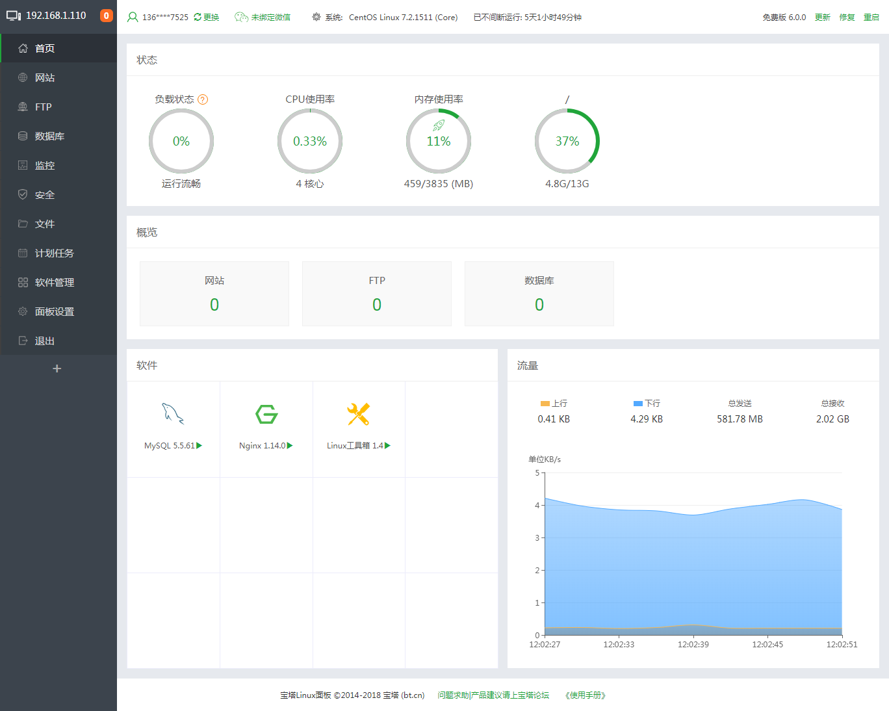Click the load status help question icon
The height and width of the screenshot is (711, 889).
[x=203, y=99]
